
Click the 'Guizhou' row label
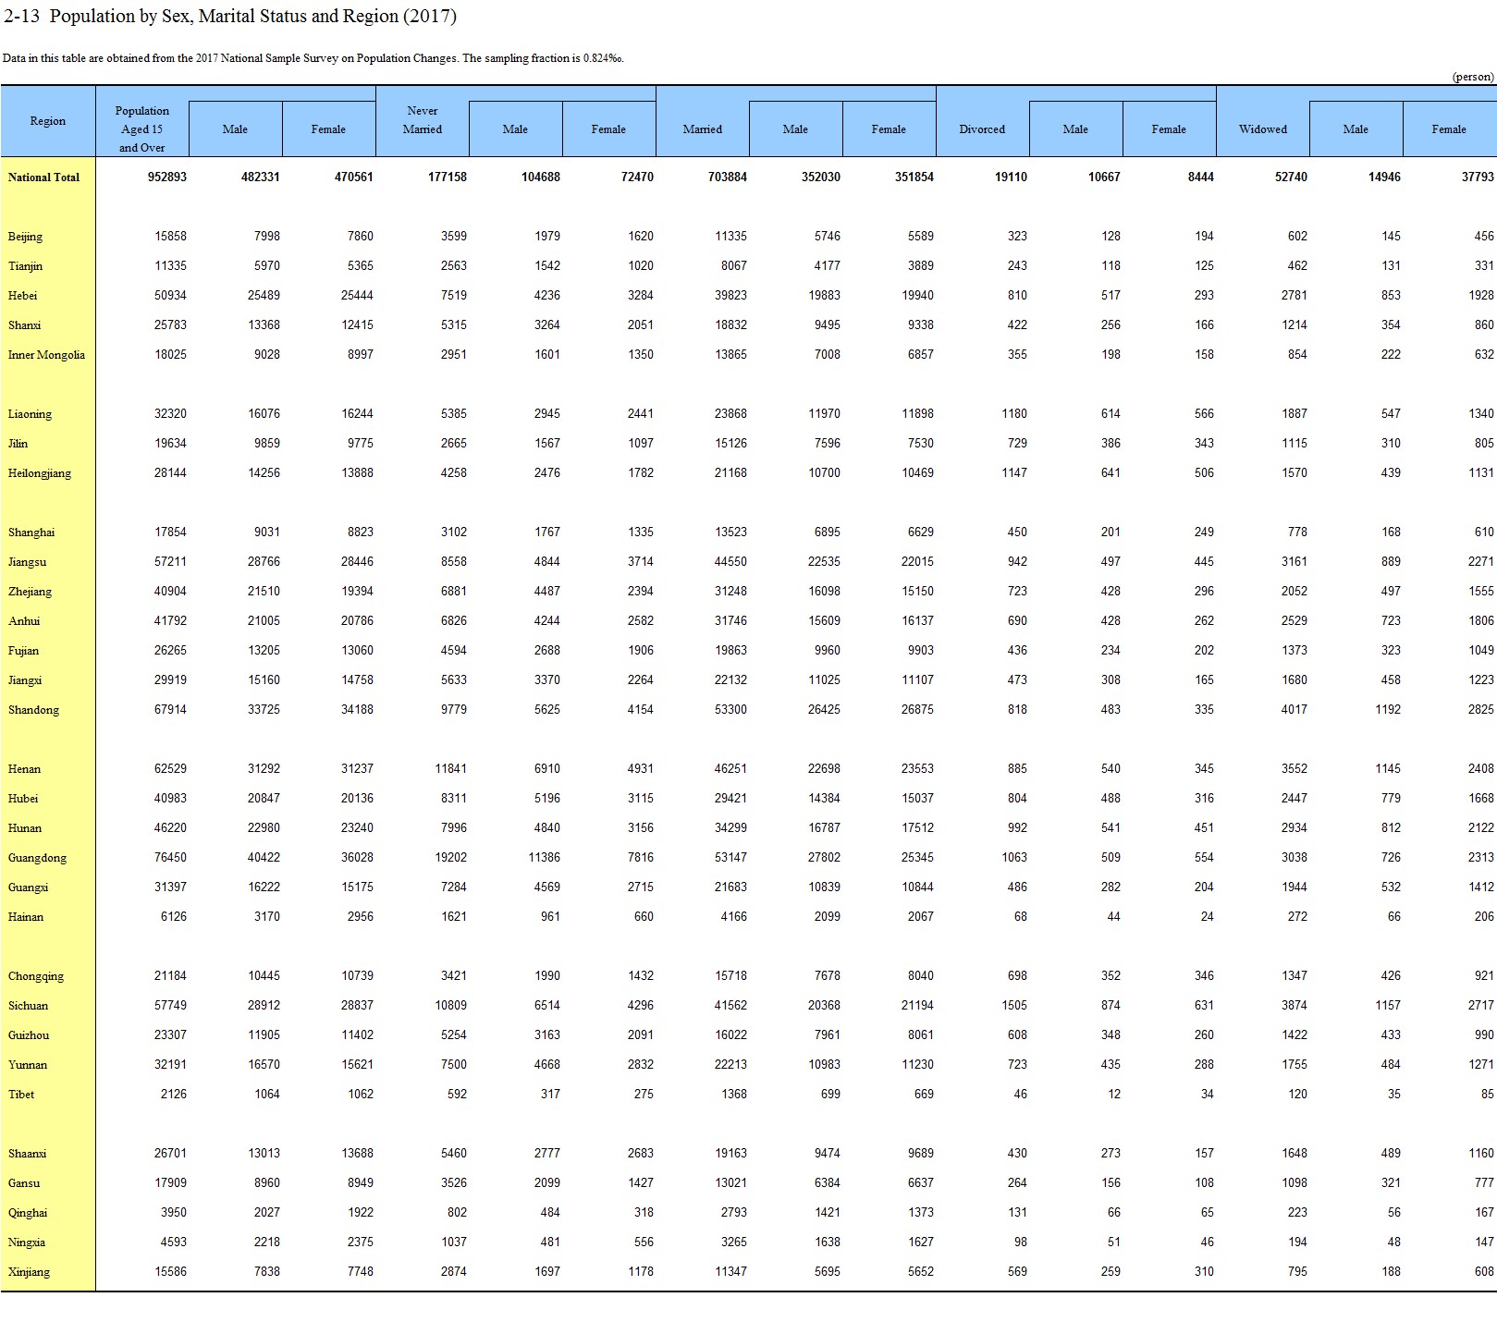tap(29, 1035)
